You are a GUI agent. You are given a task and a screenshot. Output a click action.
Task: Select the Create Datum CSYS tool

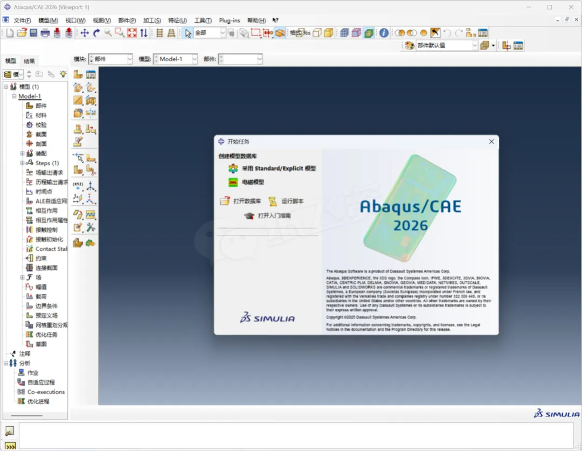(91, 199)
